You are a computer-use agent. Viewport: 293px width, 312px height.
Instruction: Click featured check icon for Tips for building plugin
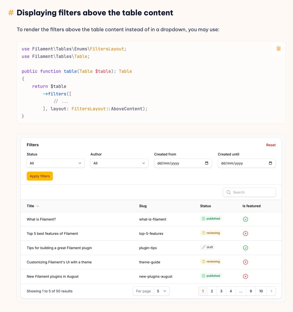(245, 248)
